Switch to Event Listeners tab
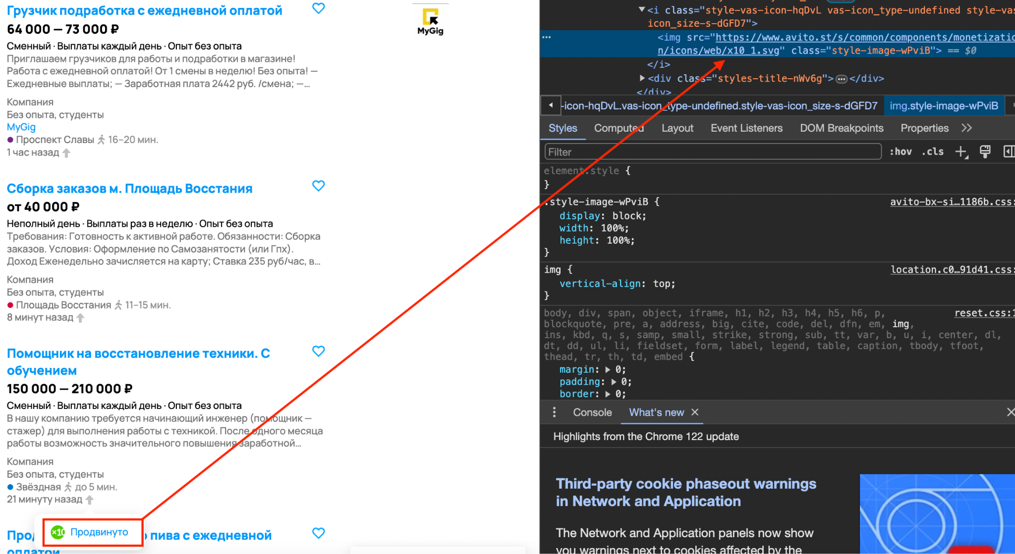Image resolution: width=1015 pixels, height=554 pixels. [x=746, y=128]
